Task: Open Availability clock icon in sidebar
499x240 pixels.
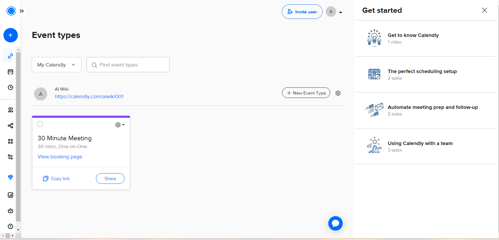Action: click(x=10, y=87)
